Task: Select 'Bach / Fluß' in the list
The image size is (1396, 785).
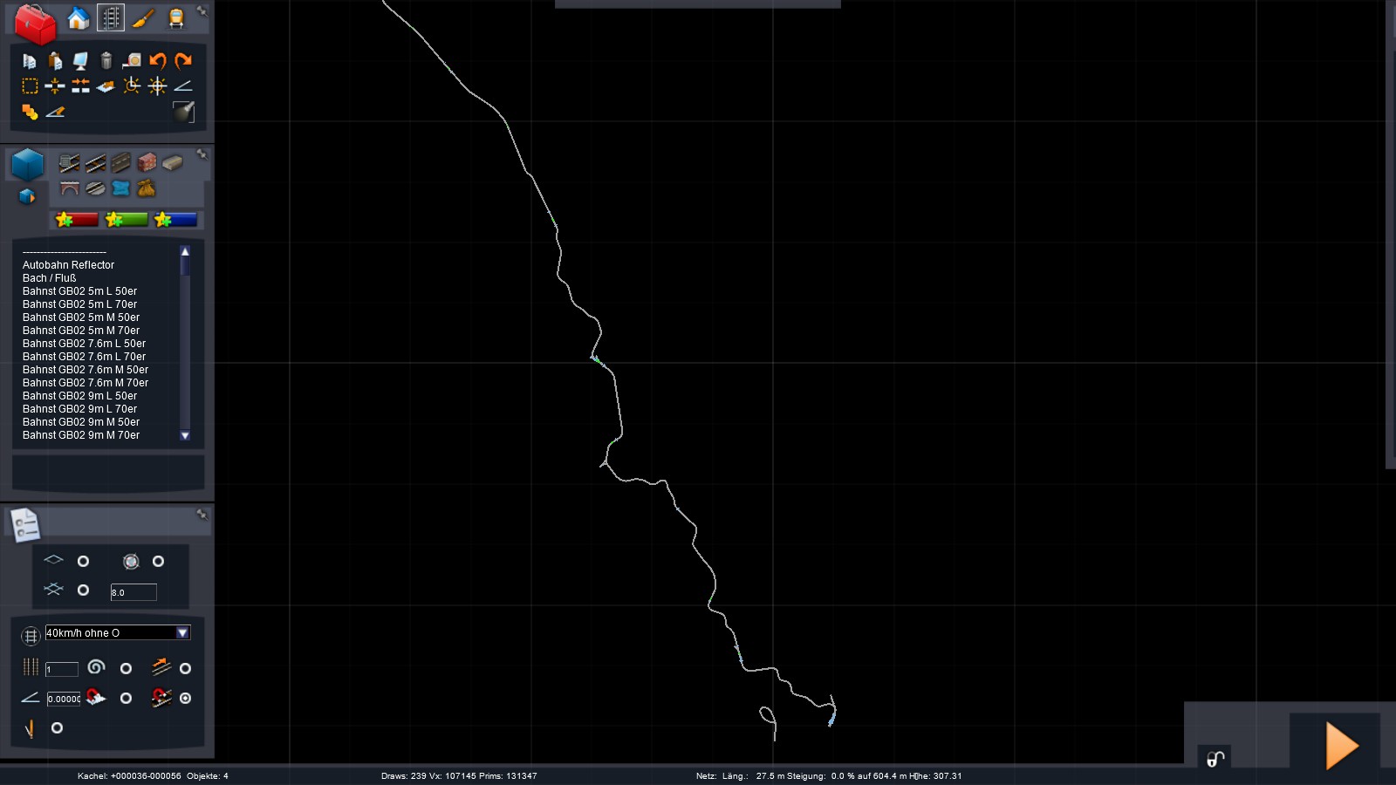Action: coord(49,278)
